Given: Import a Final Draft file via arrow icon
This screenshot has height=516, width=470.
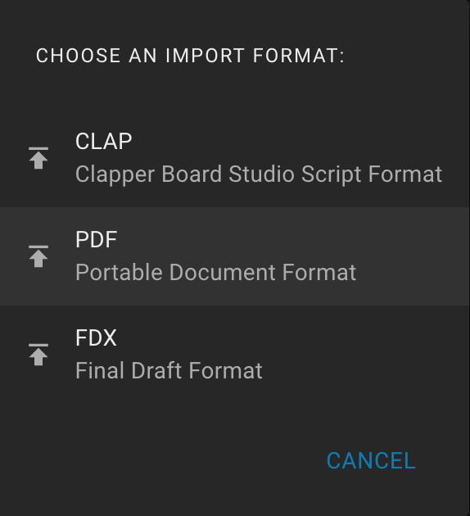Looking at the screenshot, I should [38, 355].
